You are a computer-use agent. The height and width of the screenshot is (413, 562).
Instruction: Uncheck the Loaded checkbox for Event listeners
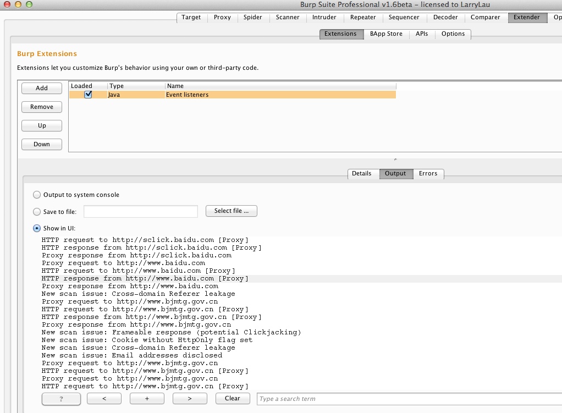[x=88, y=94]
